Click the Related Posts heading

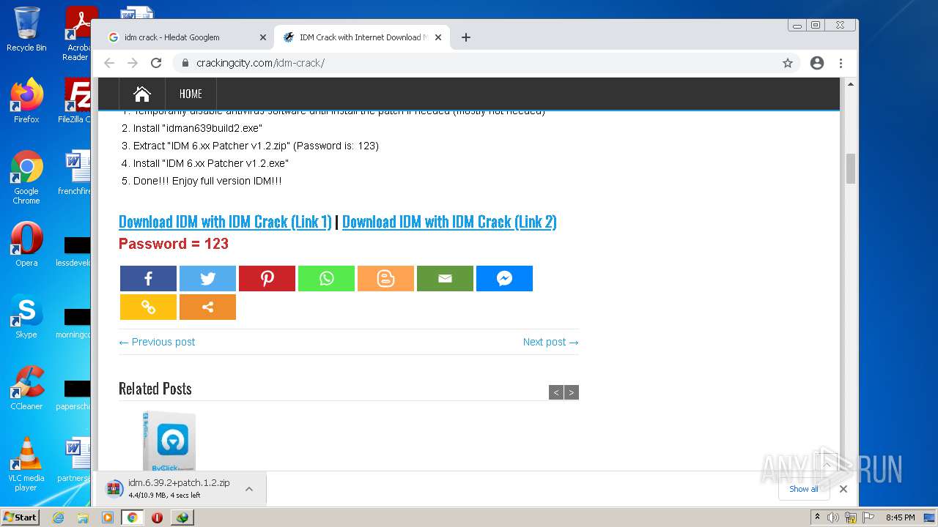pyautogui.click(x=155, y=389)
